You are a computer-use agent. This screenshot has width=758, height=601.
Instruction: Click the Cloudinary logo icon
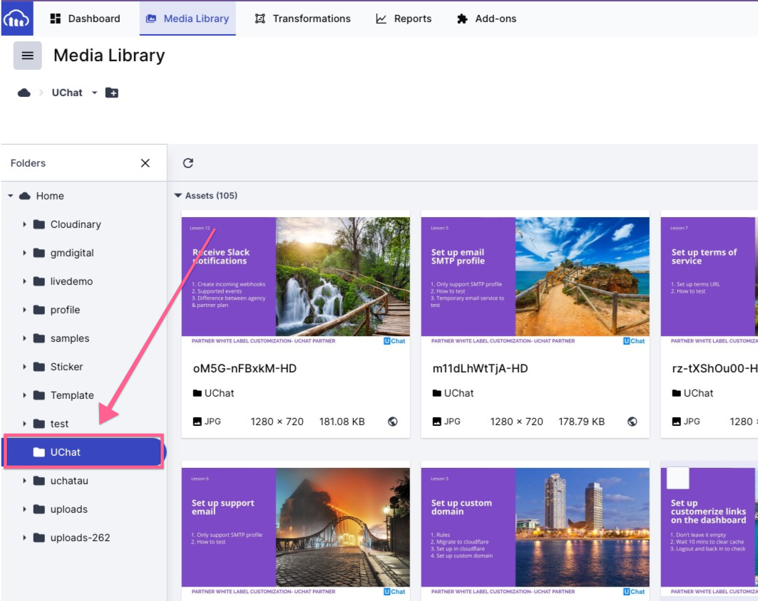click(x=17, y=19)
